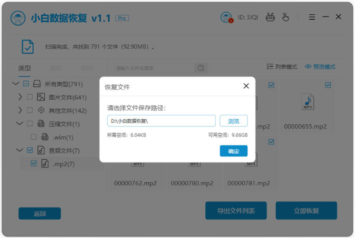Collapse the 所有类型(791) tree node

click(x=15, y=84)
